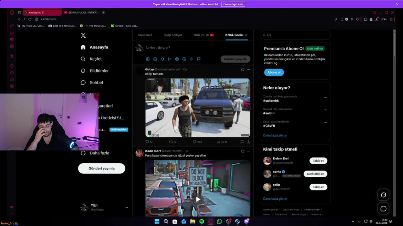The image size is (403, 226).
Task: Open Grok actions on Kadir mert's post
Action: click(242, 151)
